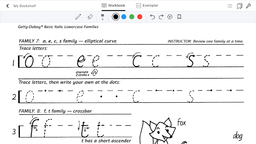The image size is (256, 144).
Task: Click the word 'fox' beside the drawing
Action: [181, 122]
